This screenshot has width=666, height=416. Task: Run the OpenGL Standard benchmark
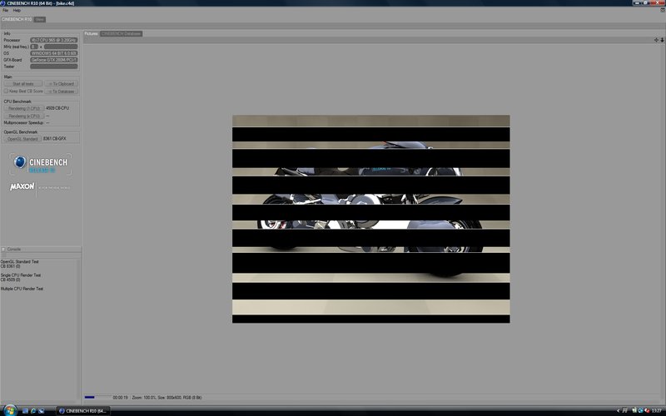pyautogui.click(x=22, y=139)
